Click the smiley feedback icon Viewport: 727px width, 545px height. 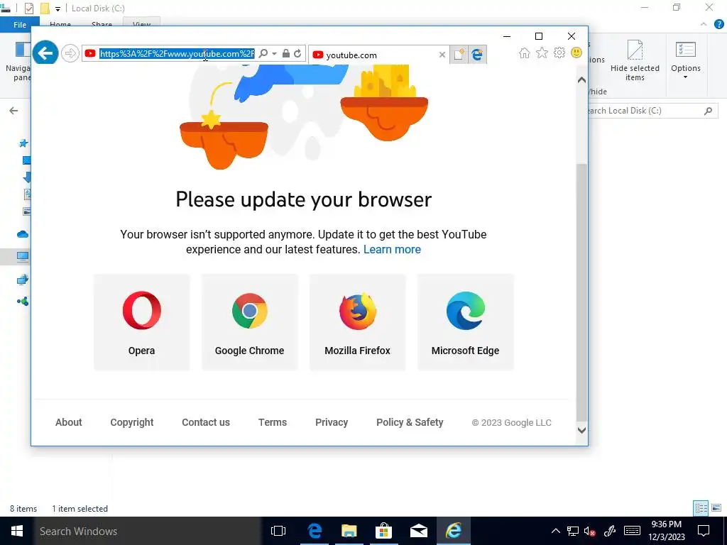[576, 53]
